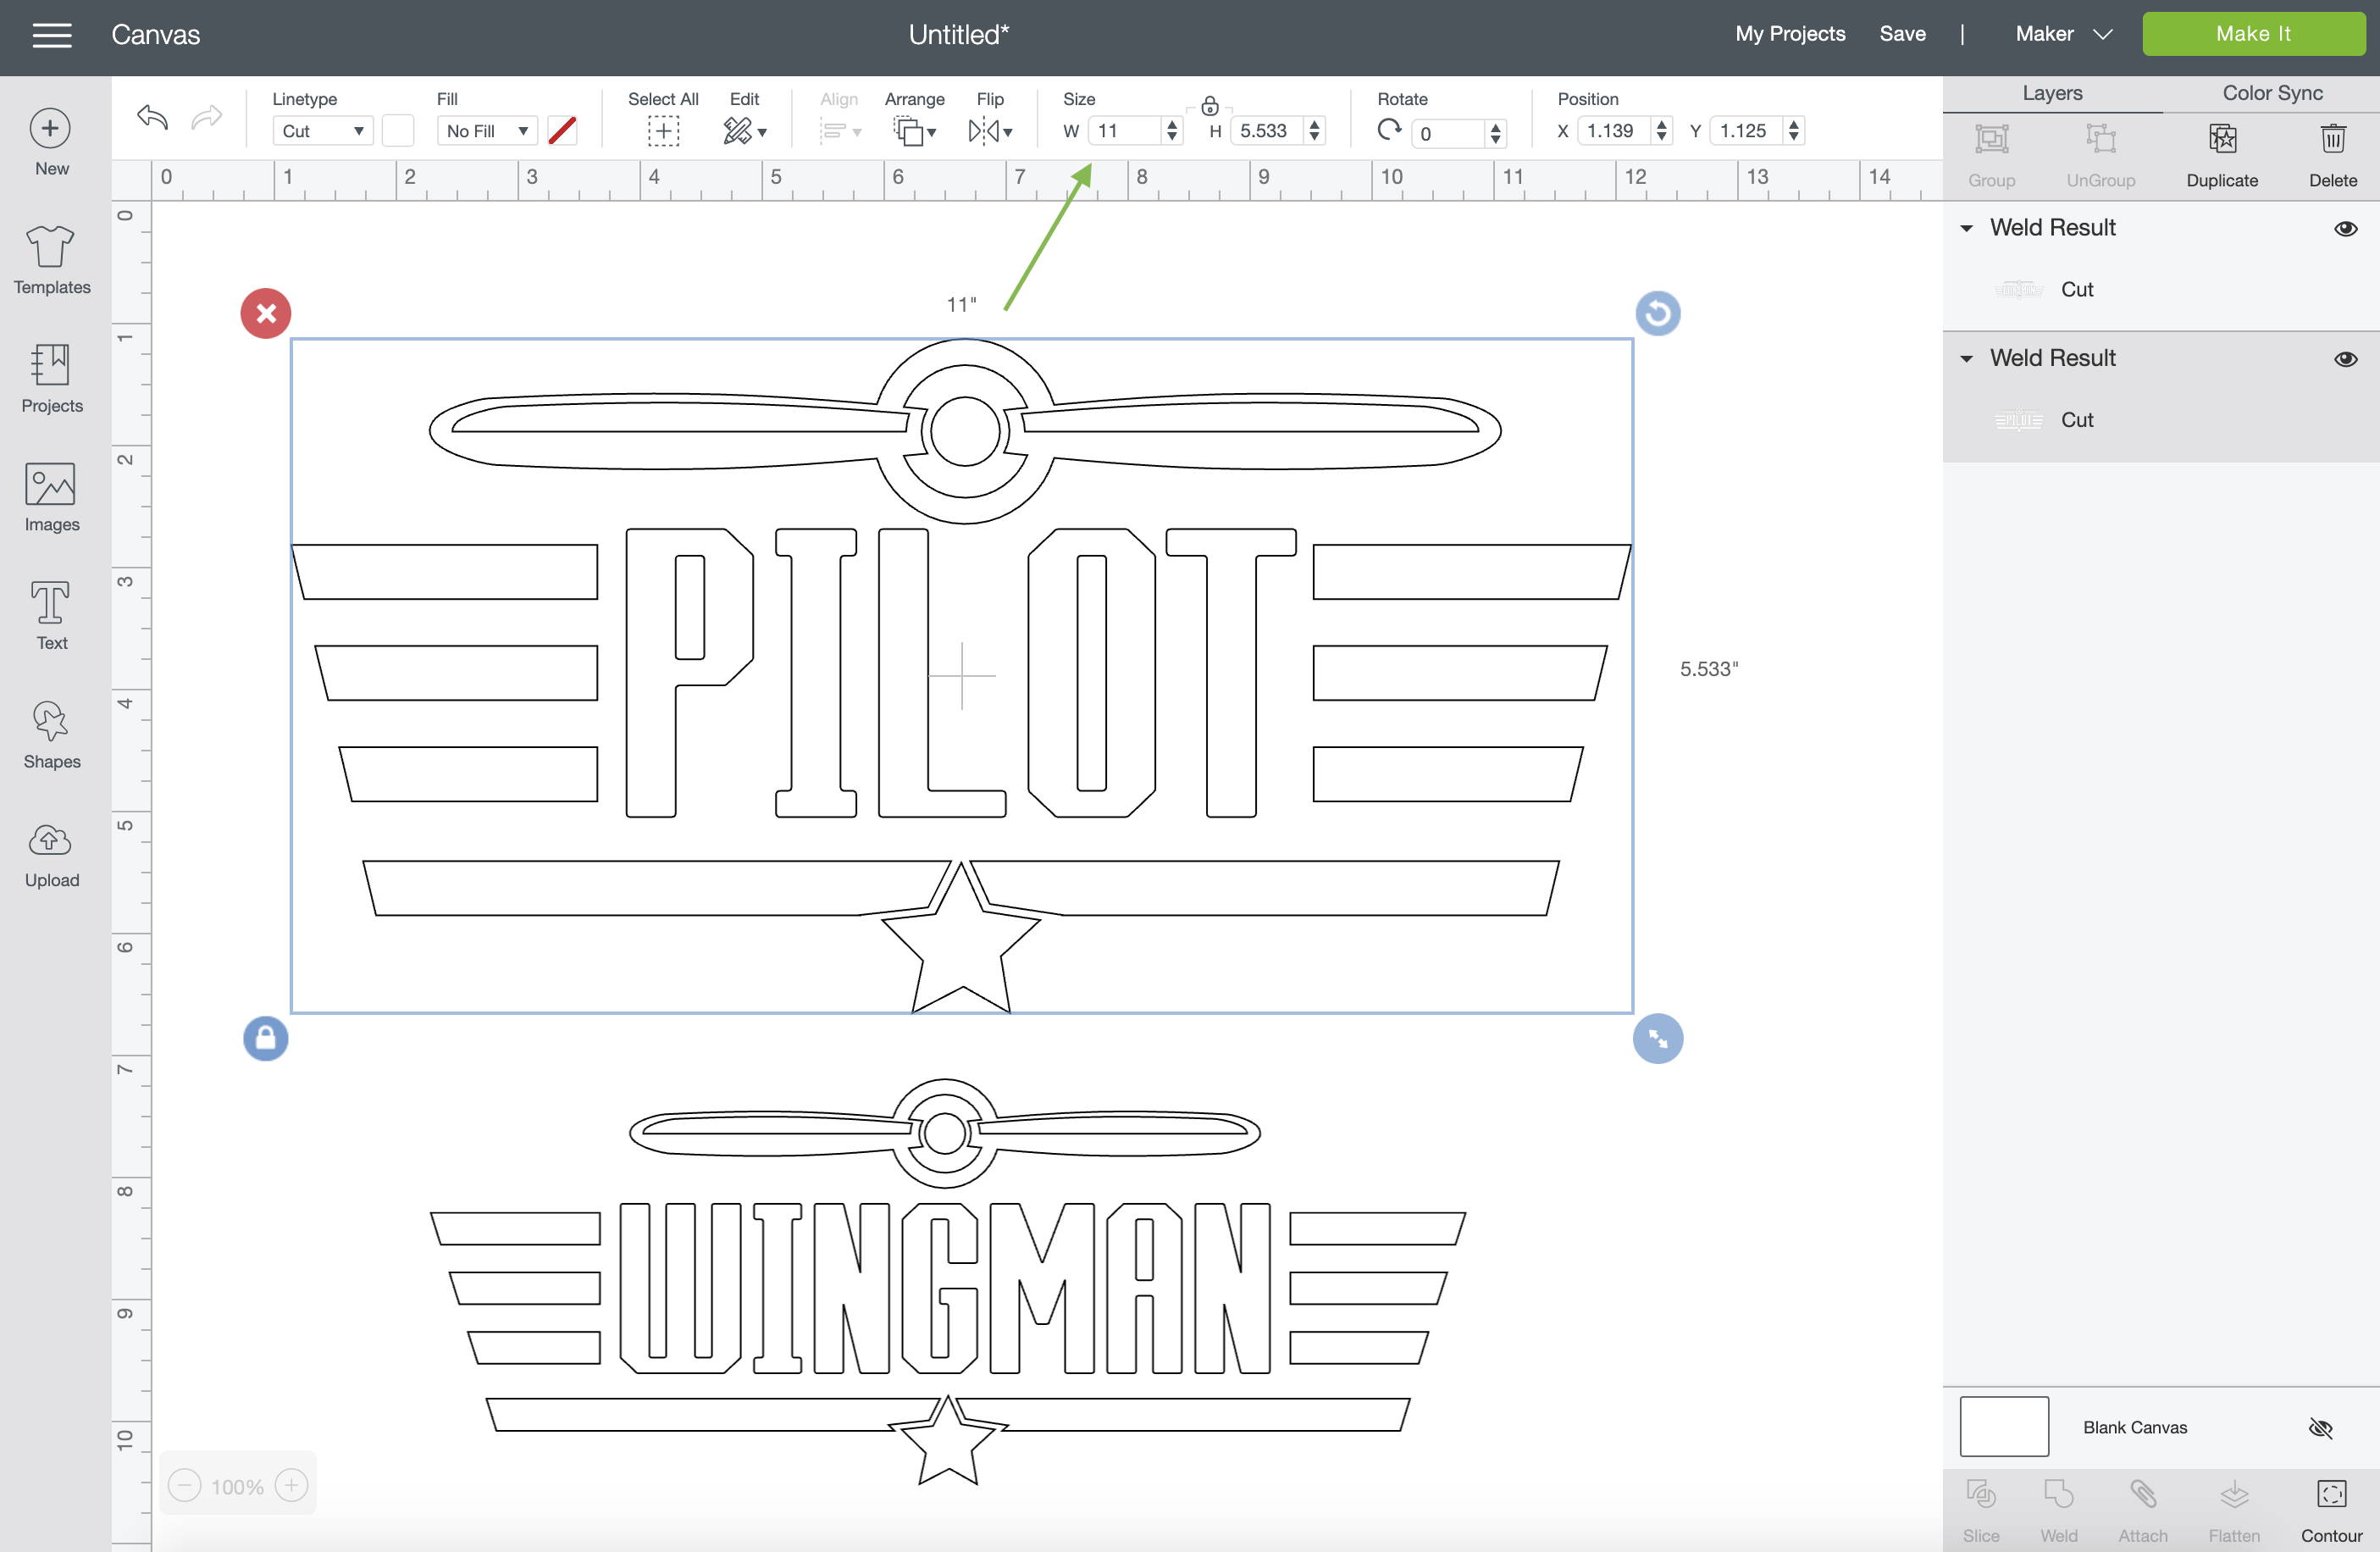The height and width of the screenshot is (1552, 2380).
Task: Hide the first Weld Result layer
Action: [x=2345, y=229]
